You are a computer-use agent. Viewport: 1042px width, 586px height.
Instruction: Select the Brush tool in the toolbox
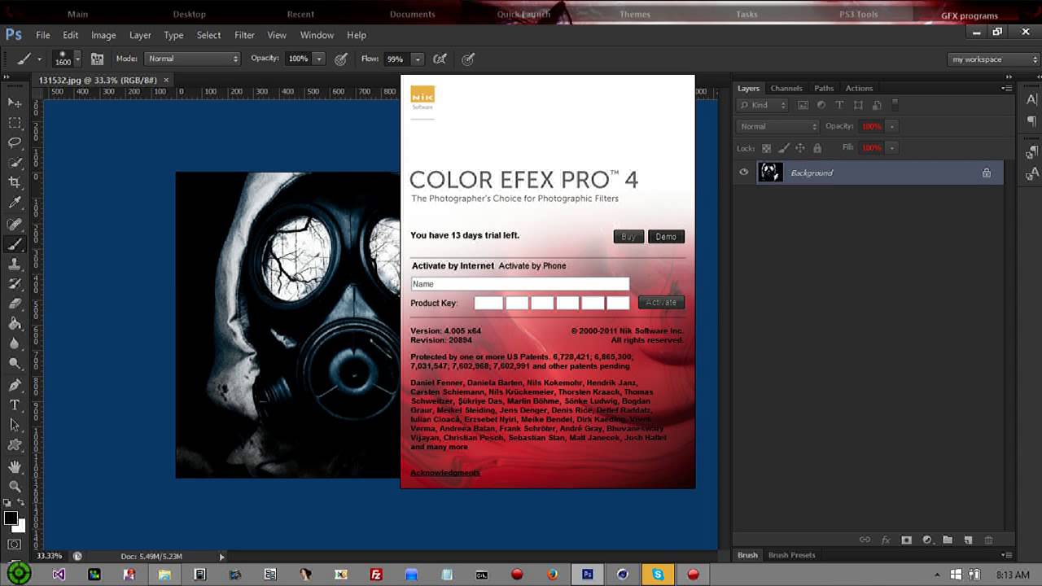pyautogui.click(x=15, y=244)
